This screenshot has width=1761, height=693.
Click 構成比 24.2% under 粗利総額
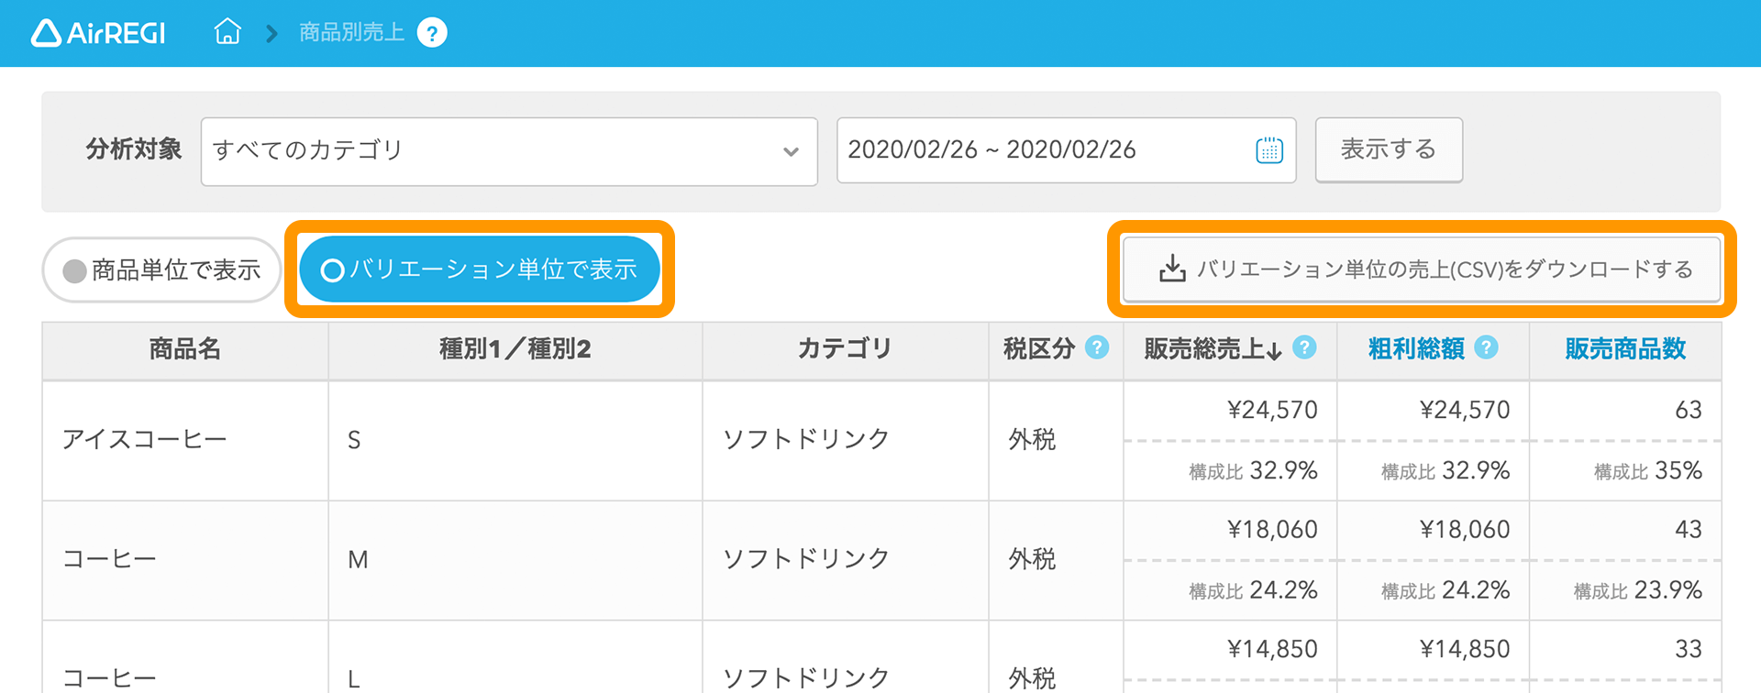point(1446,590)
